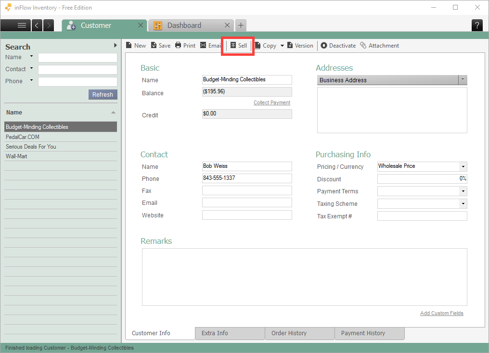Click the contact Email input field

247,202
